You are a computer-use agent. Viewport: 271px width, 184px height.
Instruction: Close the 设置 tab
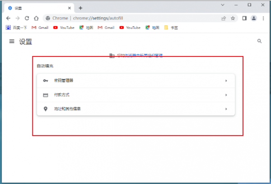click(70, 8)
